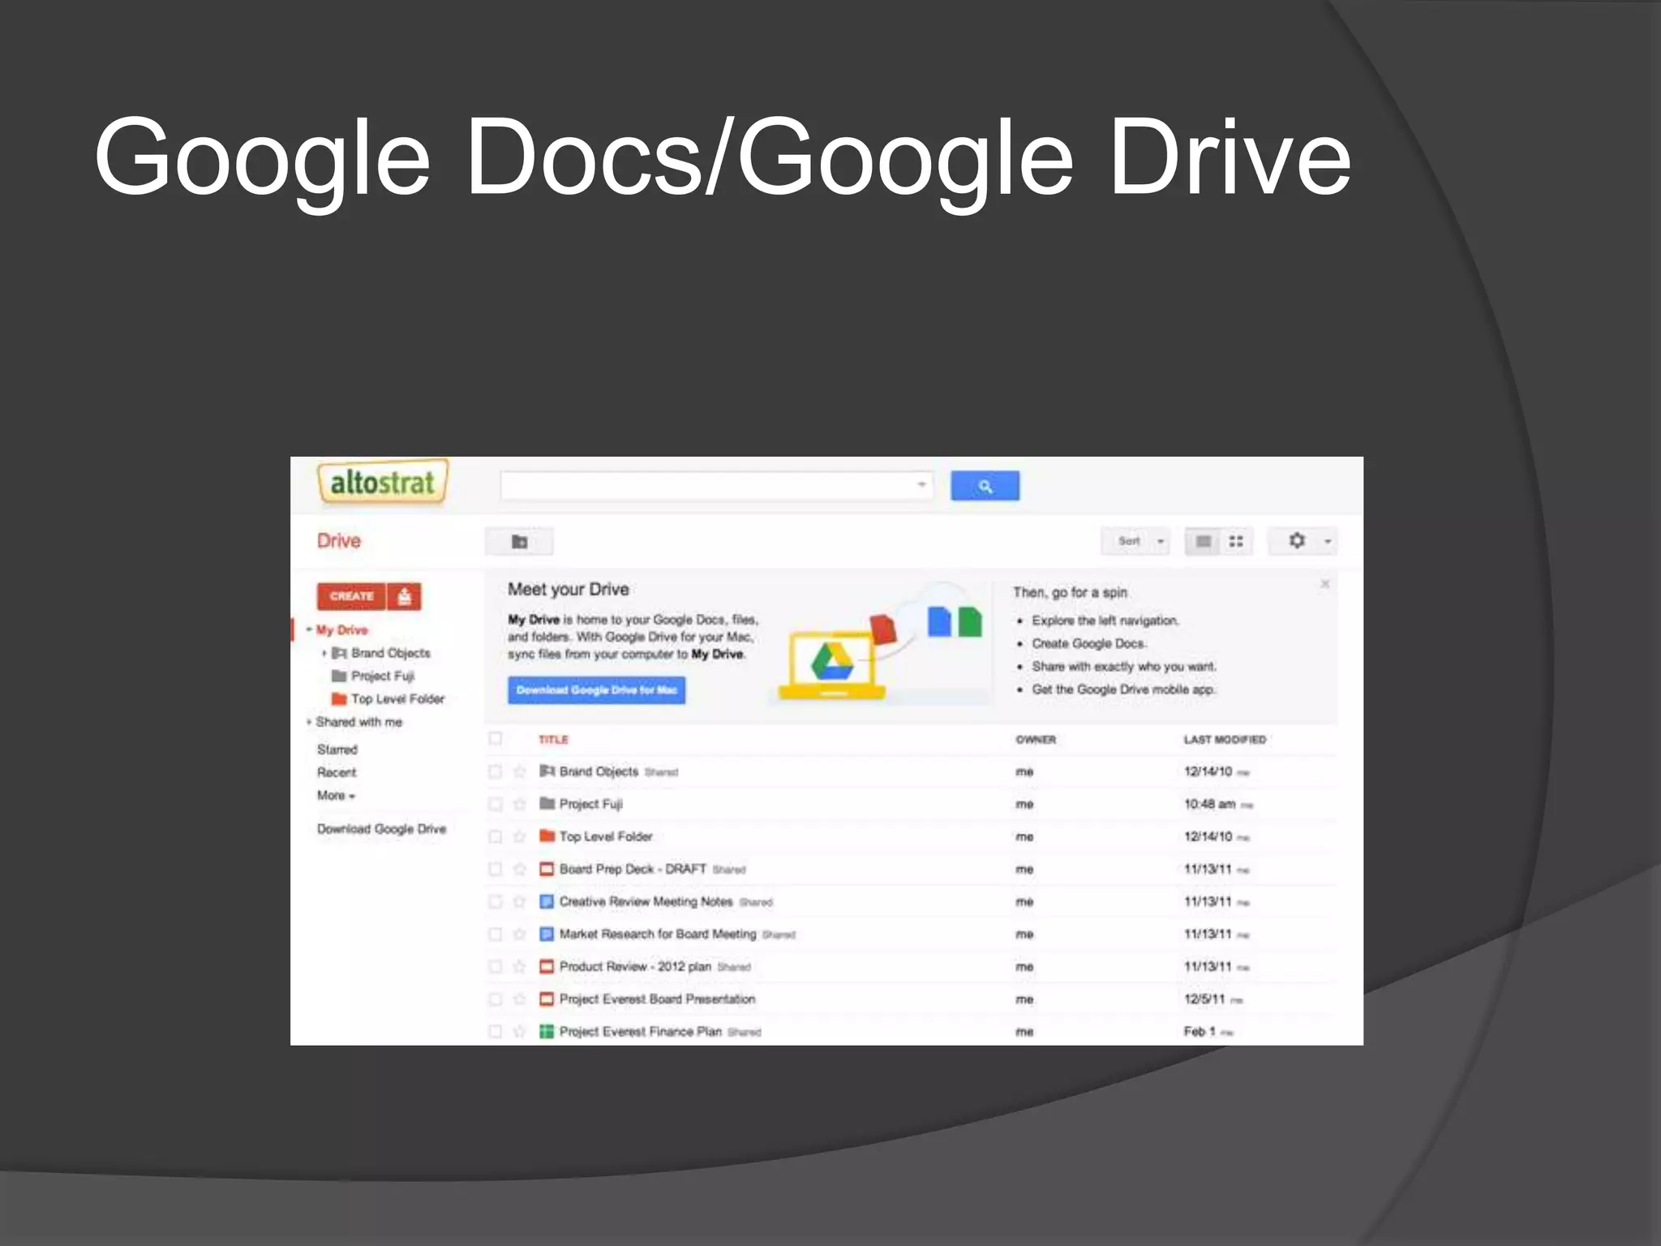Open Product Review - 2012 plan
Image resolution: width=1661 pixels, height=1246 pixels.
(x=635, y=966)
